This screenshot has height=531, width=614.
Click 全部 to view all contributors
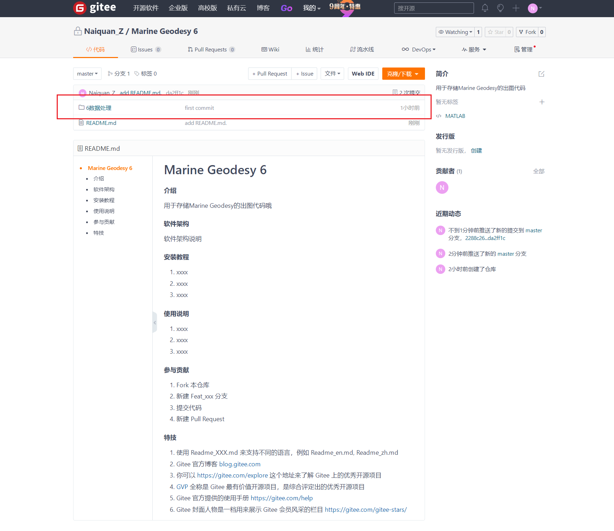pyautogui.click(x=539, y=171)
